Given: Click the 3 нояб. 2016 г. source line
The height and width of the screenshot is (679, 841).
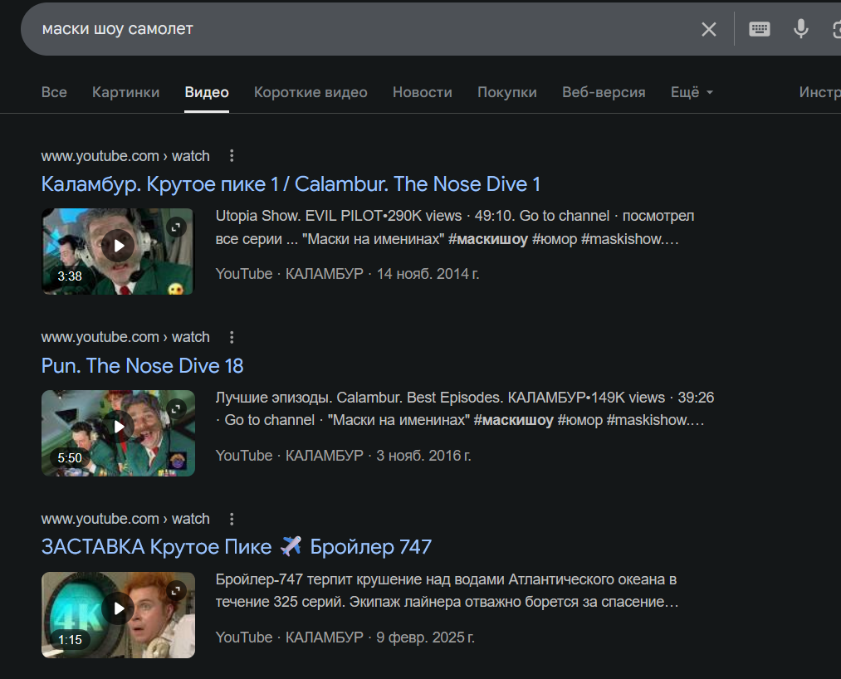Looking at the screenshot, I should coord(343,456).
